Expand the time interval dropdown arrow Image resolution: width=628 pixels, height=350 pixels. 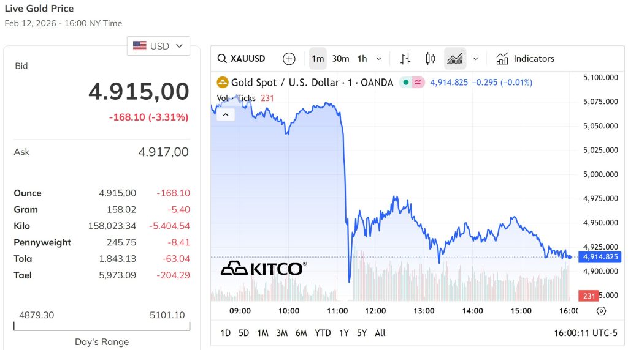click(x=379, y=59)
